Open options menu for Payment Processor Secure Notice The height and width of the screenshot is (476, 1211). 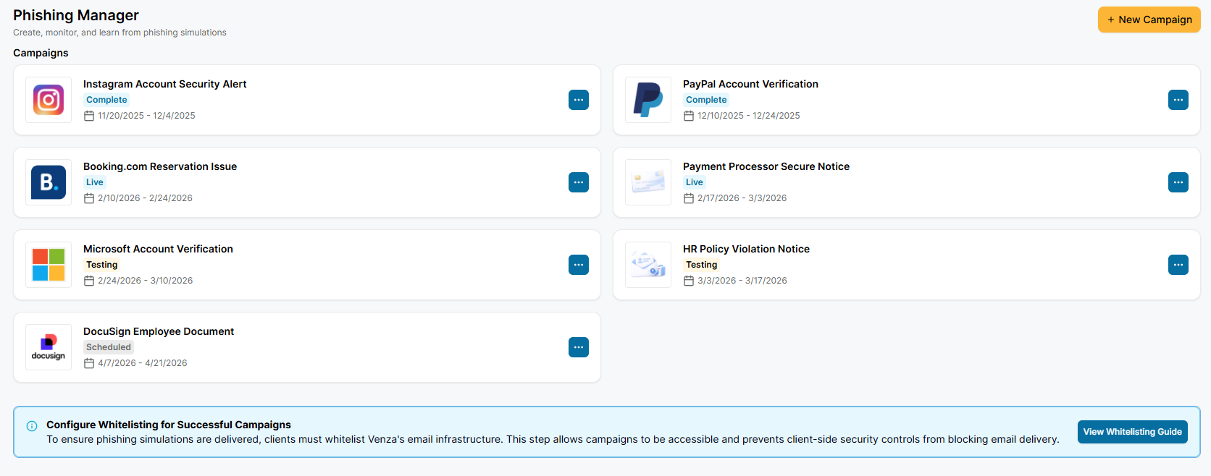[1178, 182]
